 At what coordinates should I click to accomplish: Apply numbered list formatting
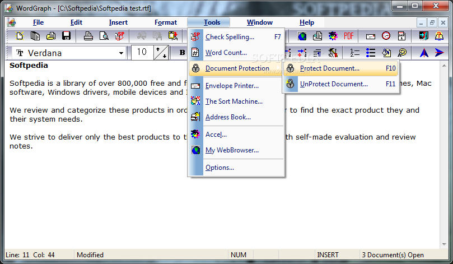(x=355, y=53)
